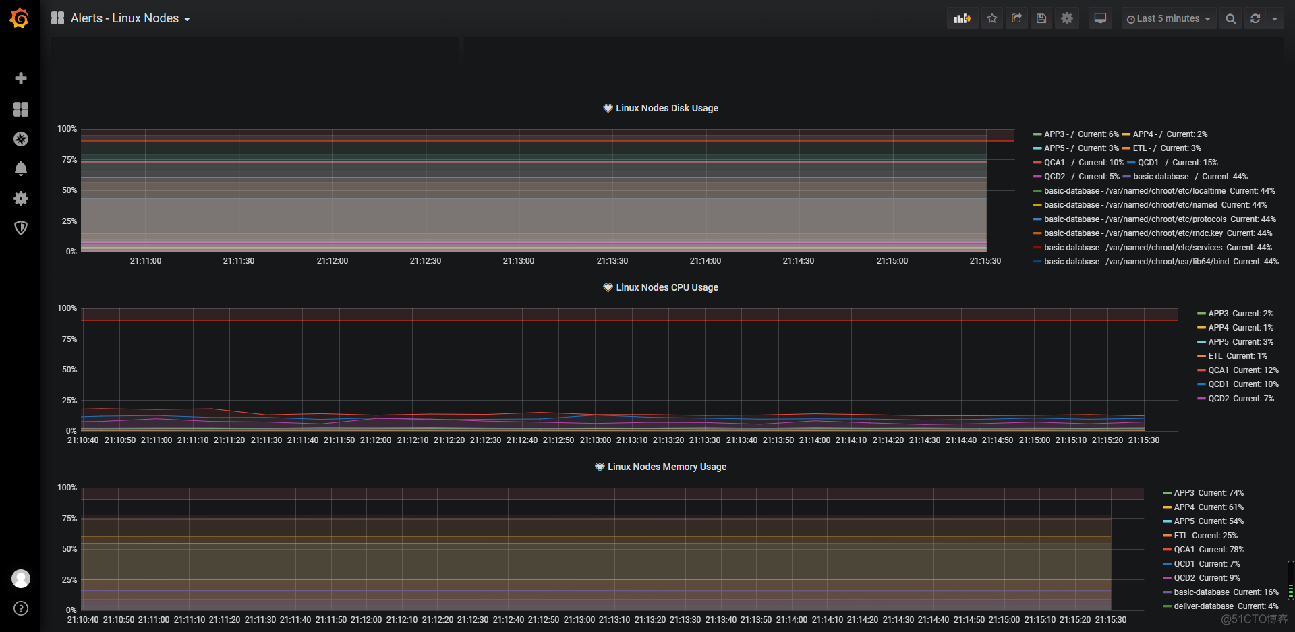Image resolution: width=1295 pixels, height=632 pixels.
Task: Click heart alert icon of Memory Usage panel
Action: click(600, 467)
